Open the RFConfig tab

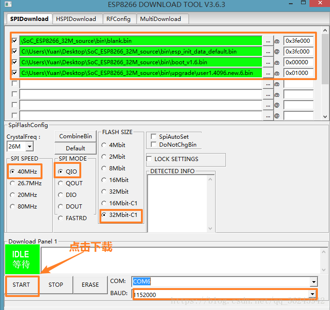click(119, 19)
